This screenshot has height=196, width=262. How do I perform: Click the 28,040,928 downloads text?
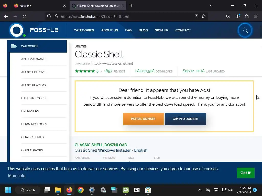(x=154, y=71)
